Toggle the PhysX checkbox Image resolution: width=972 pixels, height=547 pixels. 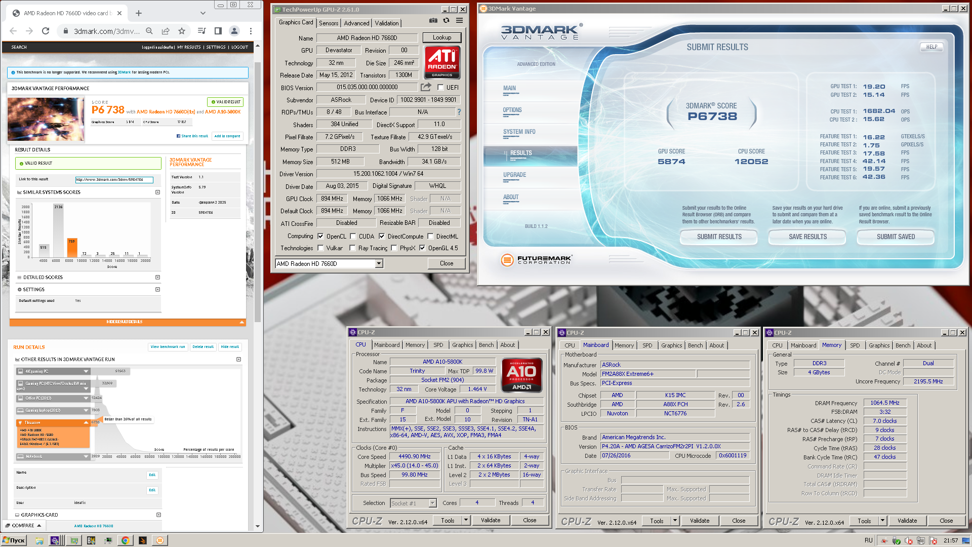394,248
